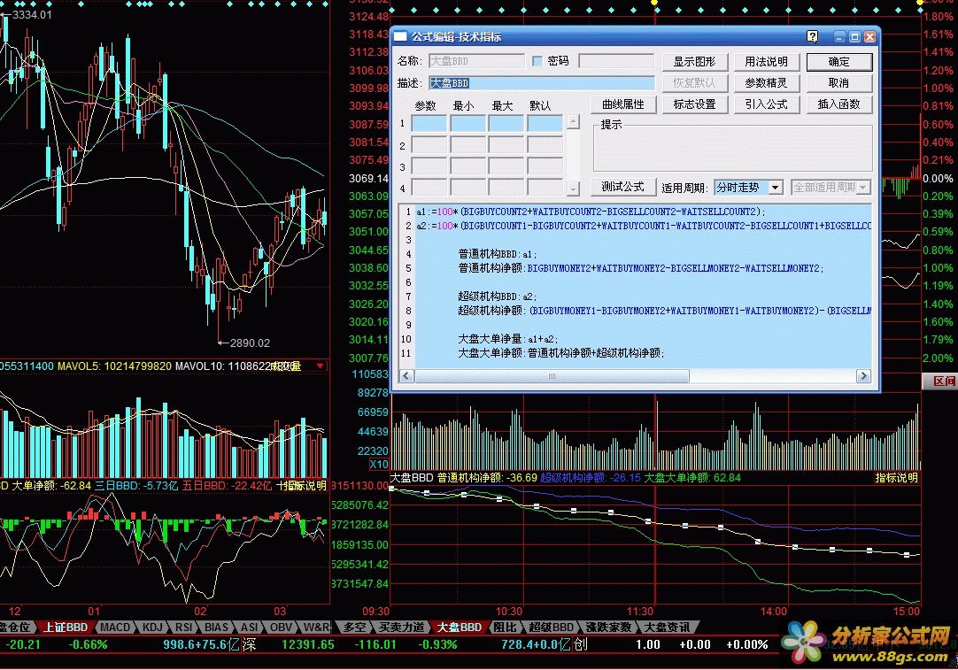Click 指标说明 link in 大盘BBD panel
The image size is (958, 670).
click(897, 478)
